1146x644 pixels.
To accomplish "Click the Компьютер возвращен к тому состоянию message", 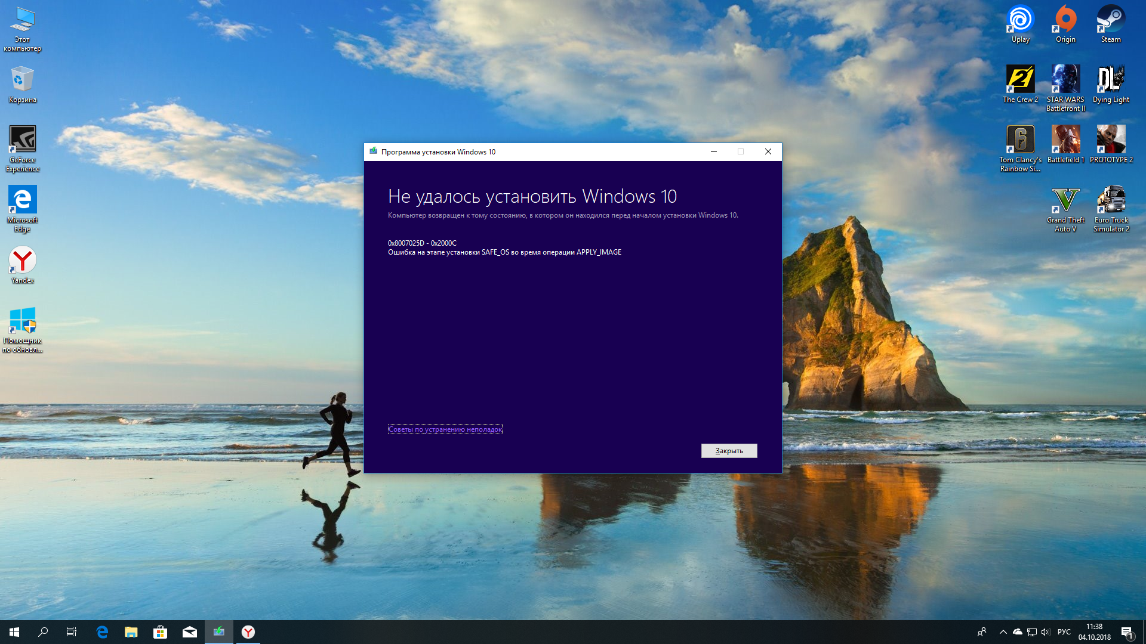I will tap(563, 215).
